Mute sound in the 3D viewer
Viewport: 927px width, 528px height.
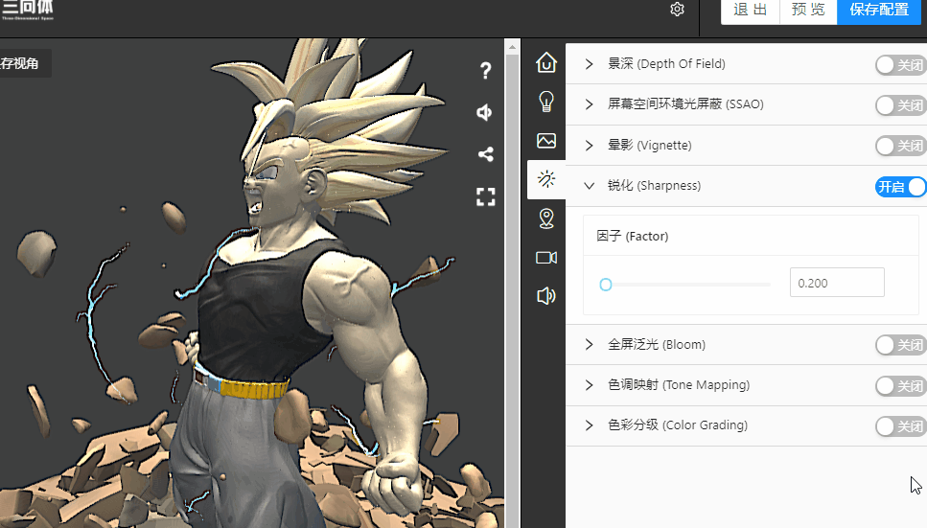click(485, 112)
